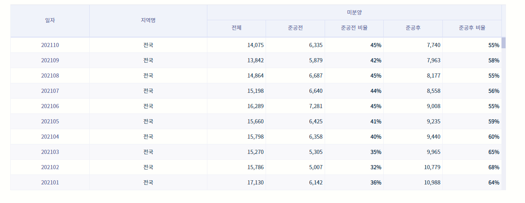525x203 pixels.
Task: Click ratio 35% in the 202103 row
Action: 376,152
